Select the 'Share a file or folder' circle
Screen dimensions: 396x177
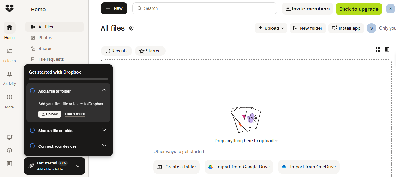point(32,130)
